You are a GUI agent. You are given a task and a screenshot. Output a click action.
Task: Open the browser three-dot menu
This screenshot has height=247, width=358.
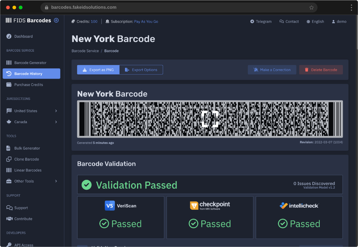coord(351,8)
